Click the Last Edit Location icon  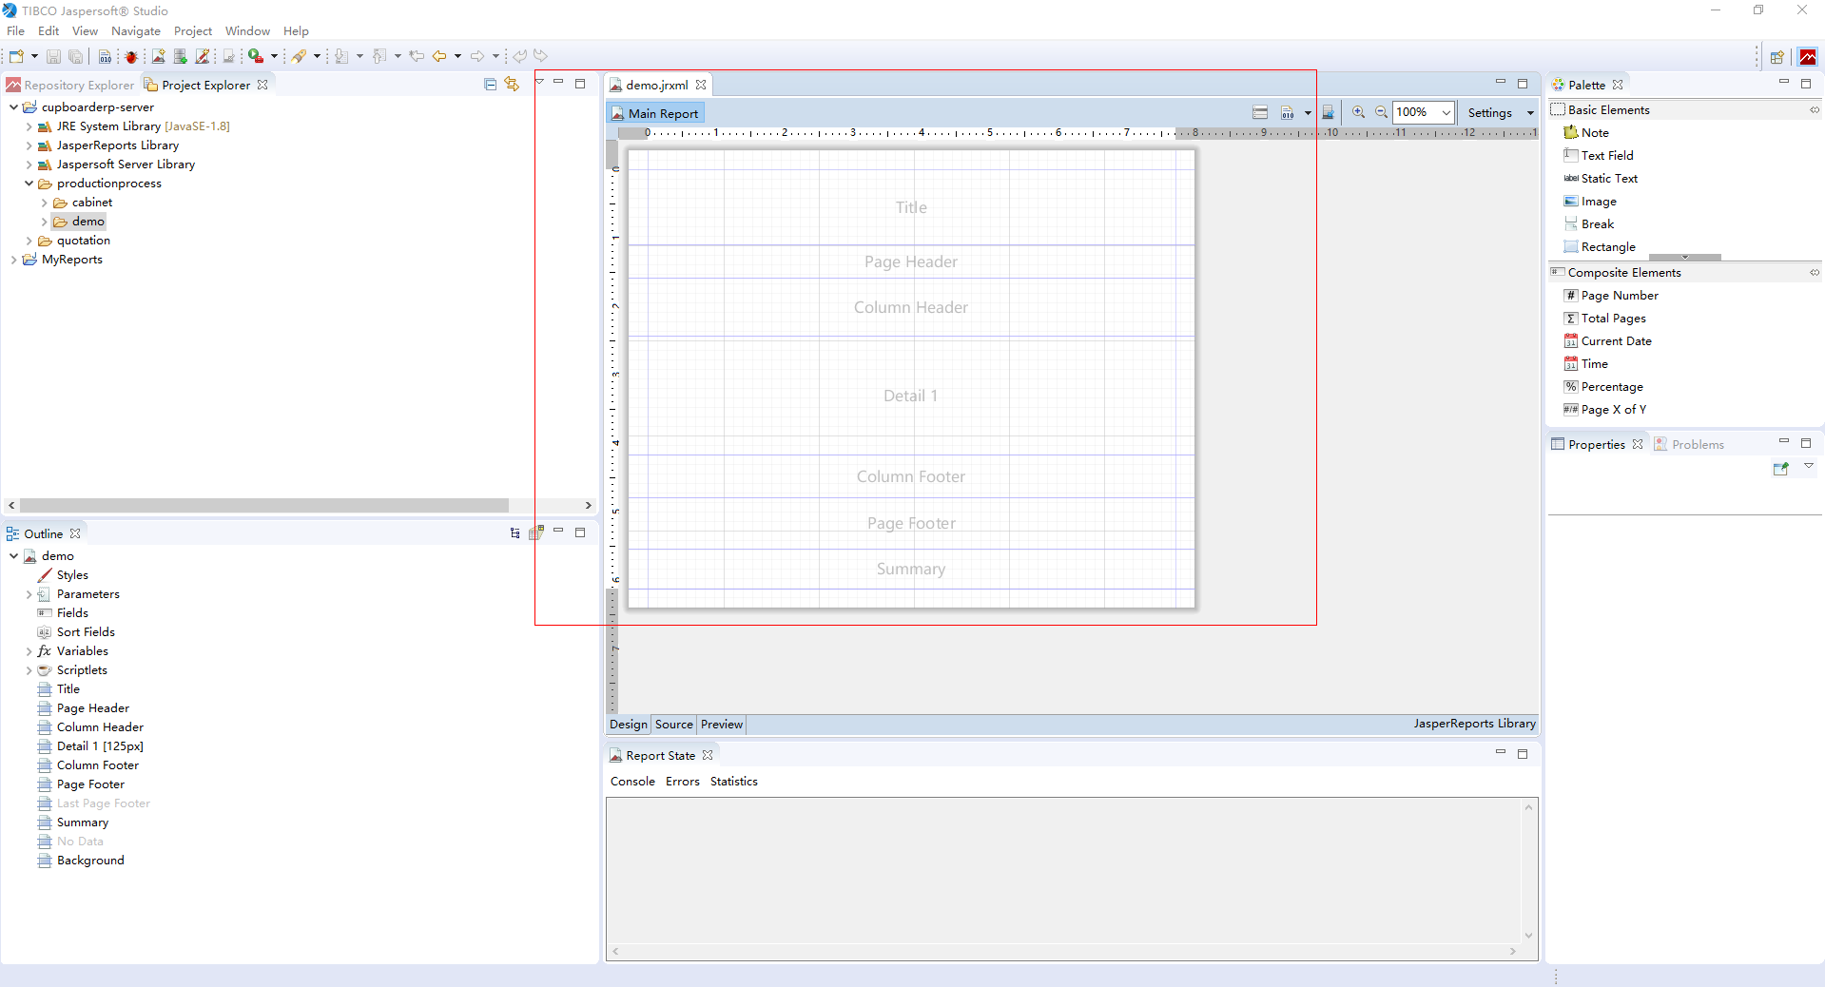(417, 57)
